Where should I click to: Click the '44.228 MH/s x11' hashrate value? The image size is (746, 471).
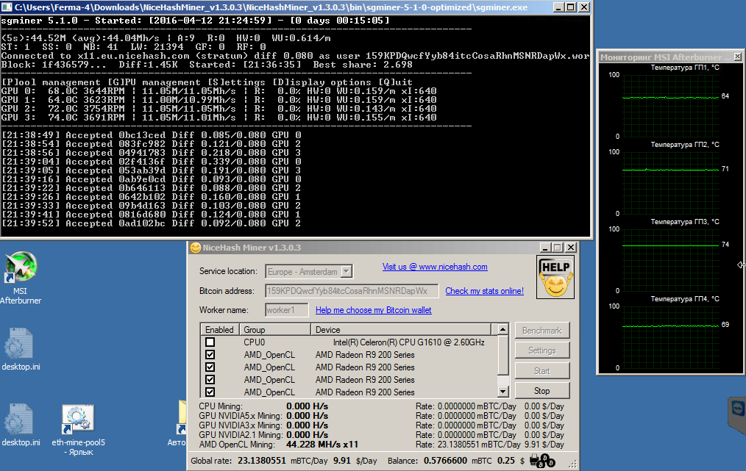click(x=322, y=445)
